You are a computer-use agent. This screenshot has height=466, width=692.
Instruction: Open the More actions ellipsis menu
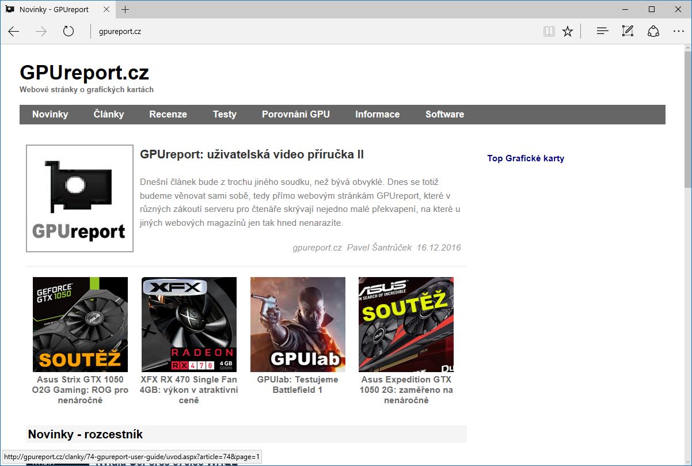click(x=679, y=32)
